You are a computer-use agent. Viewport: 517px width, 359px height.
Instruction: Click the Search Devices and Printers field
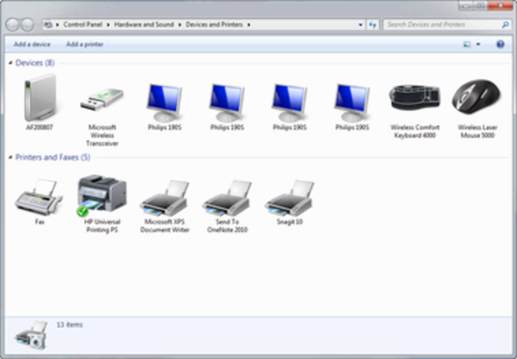pos(443,25)
